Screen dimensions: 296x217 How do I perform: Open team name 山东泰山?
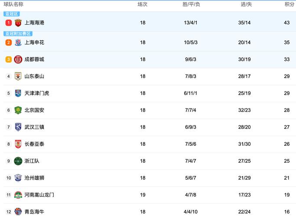coord(34,76)
